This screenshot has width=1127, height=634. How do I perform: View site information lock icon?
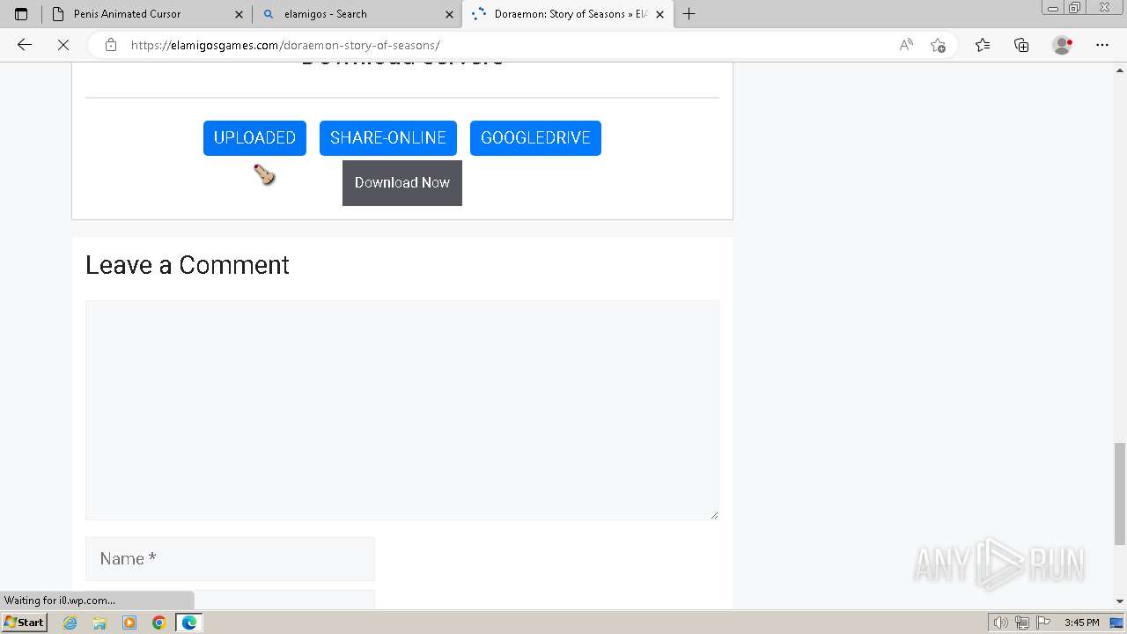[x=111, y=45]
